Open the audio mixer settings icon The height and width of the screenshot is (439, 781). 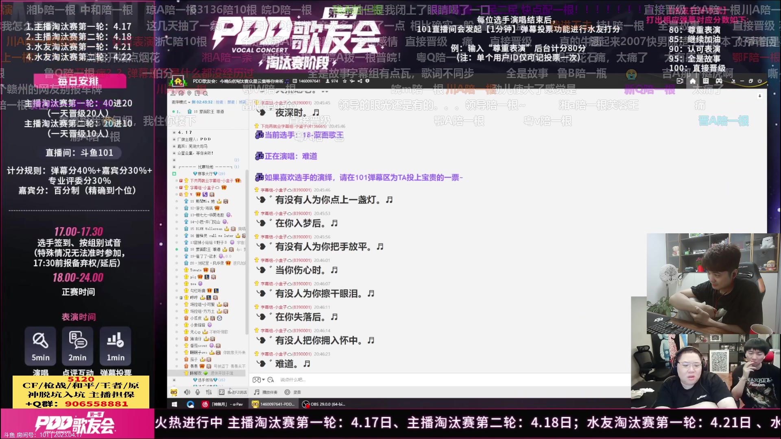(x=209, y=392)
